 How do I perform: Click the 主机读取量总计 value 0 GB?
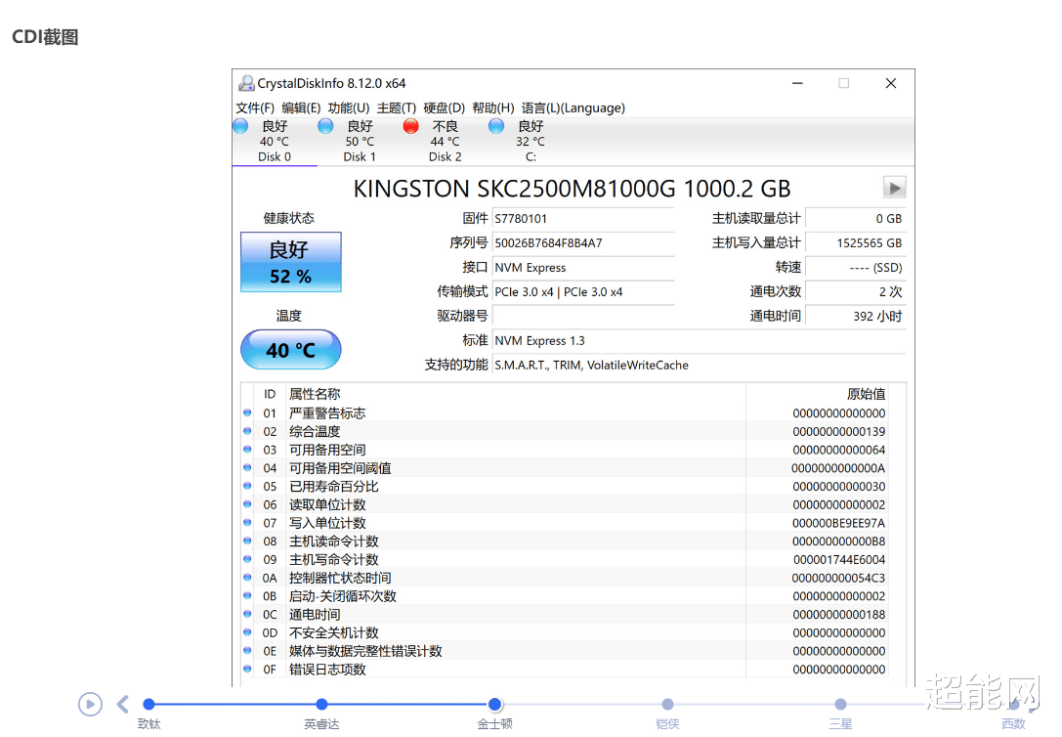(856, 219)
